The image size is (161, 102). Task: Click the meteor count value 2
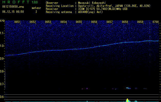pyautogui.click(x=36, y=12)
